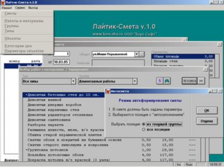
Task: Click the binoculars search icon
Action: pyautogui.click(x=167, y=80)
